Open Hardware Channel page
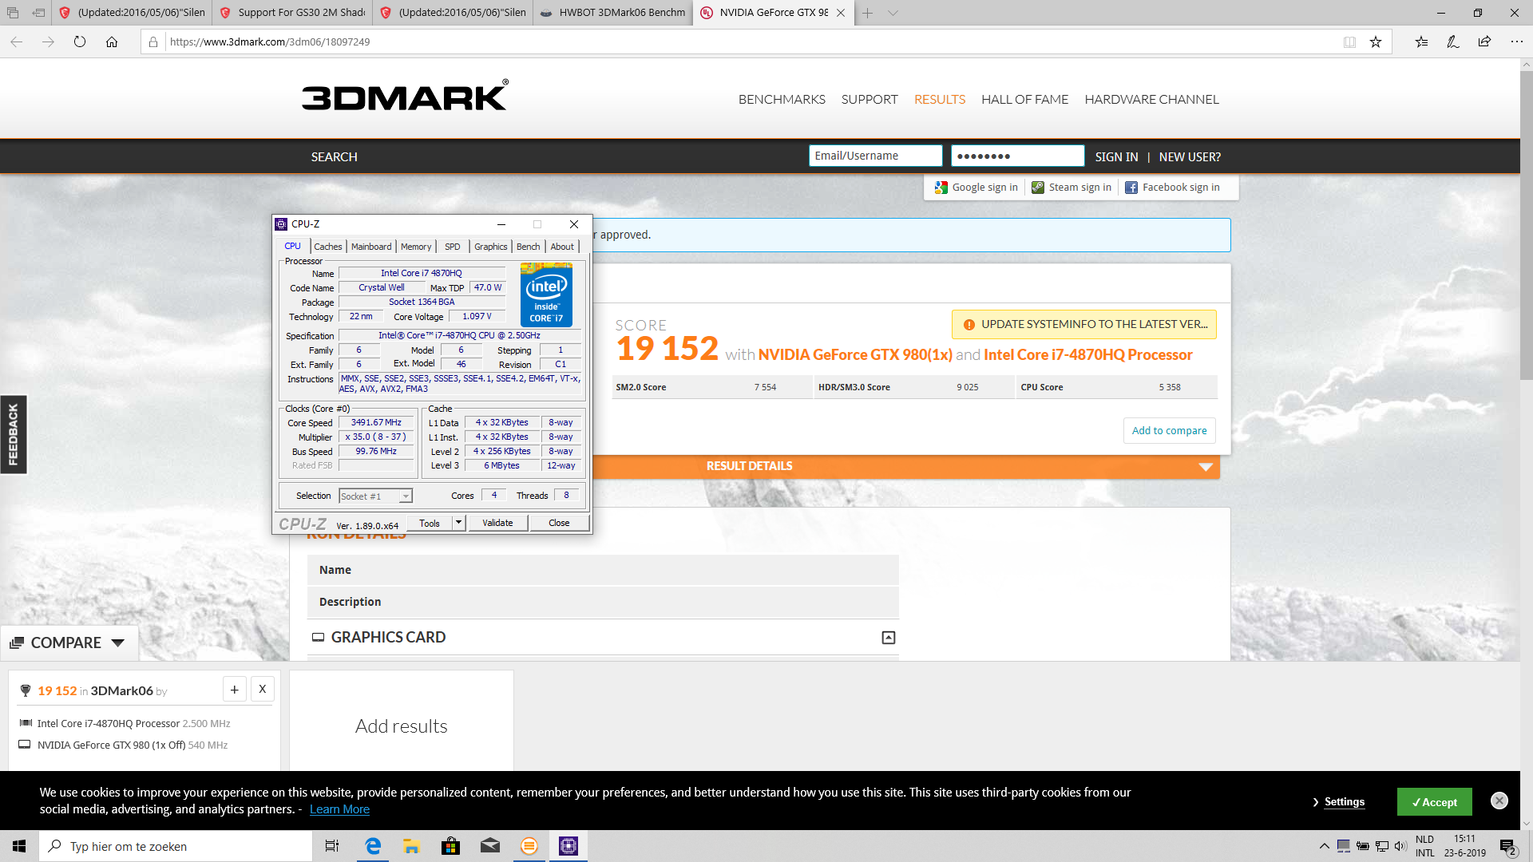1533x862 pixels. pyautogui.click(x=1151, y=100)
